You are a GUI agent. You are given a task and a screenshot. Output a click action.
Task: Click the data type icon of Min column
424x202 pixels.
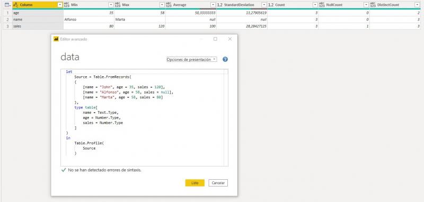pyautogui.click(x=67, y=5)
